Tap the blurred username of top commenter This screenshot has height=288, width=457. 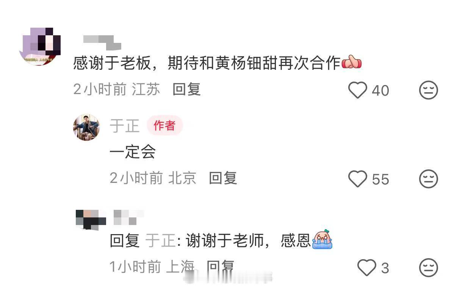(x=102, y=42)
